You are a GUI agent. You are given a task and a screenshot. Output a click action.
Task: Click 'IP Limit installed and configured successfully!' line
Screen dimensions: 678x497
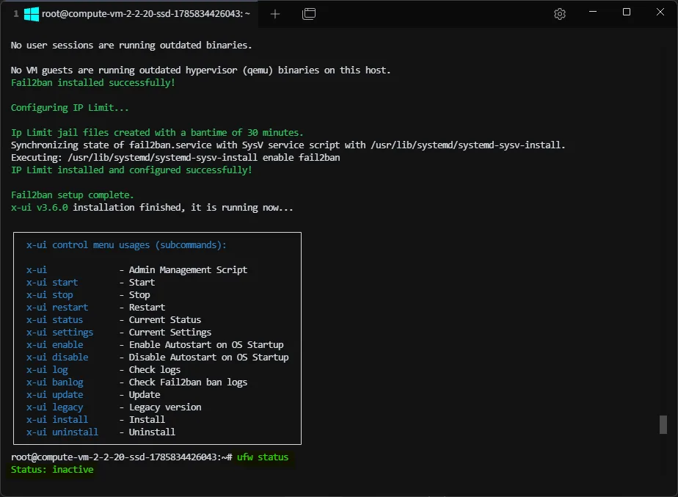coord(131,170)
